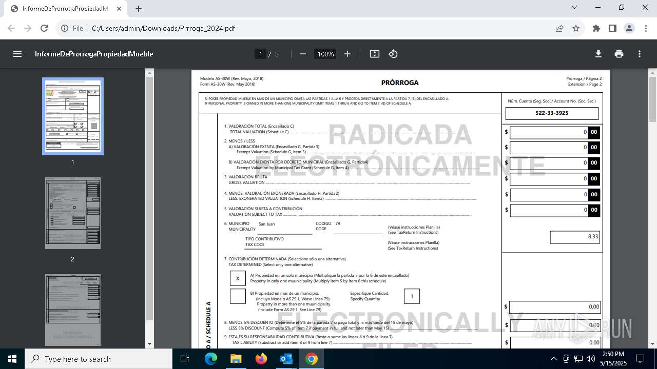657x369 pixels.
Task: Select page 3 thumbnail
Action: coord(73,310)
